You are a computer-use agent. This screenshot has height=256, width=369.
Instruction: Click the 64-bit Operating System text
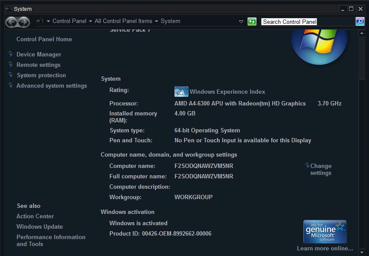[x=207, y=130]
